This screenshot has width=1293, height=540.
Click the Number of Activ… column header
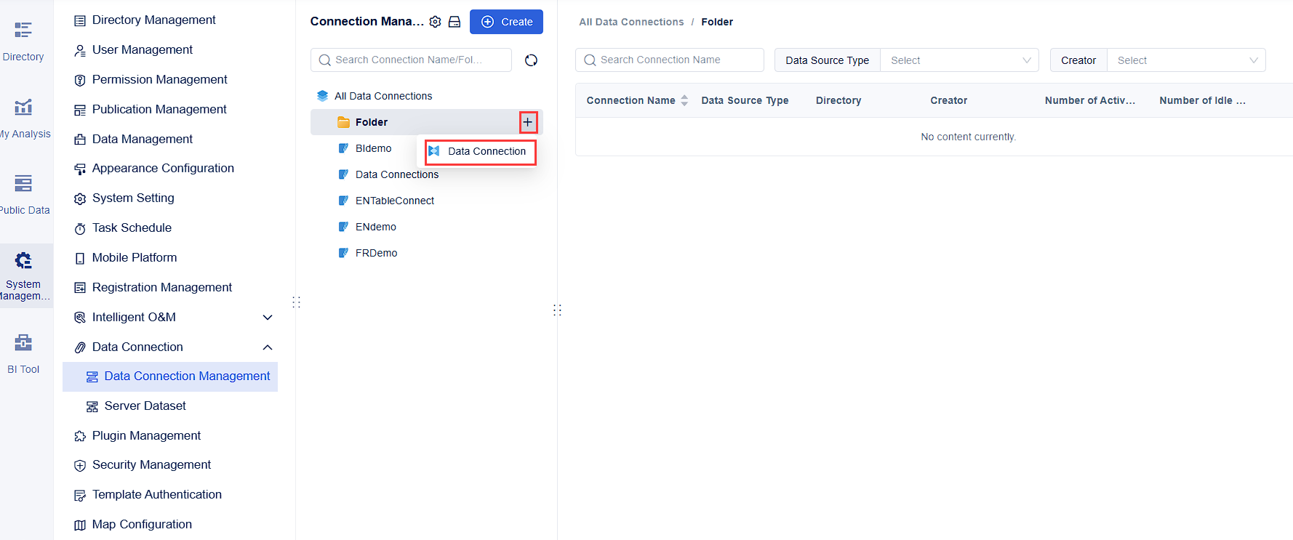(x=1089, y=100)
